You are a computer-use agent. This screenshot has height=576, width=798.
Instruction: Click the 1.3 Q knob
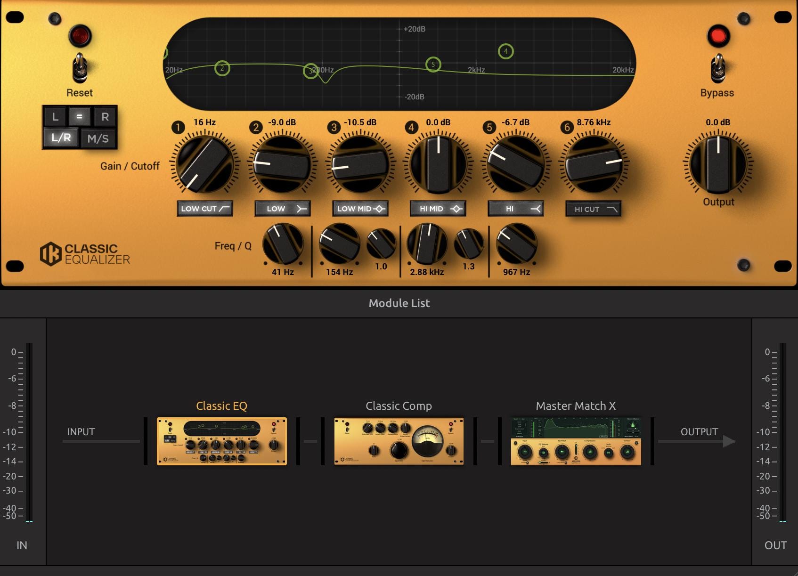click(469, 244)
